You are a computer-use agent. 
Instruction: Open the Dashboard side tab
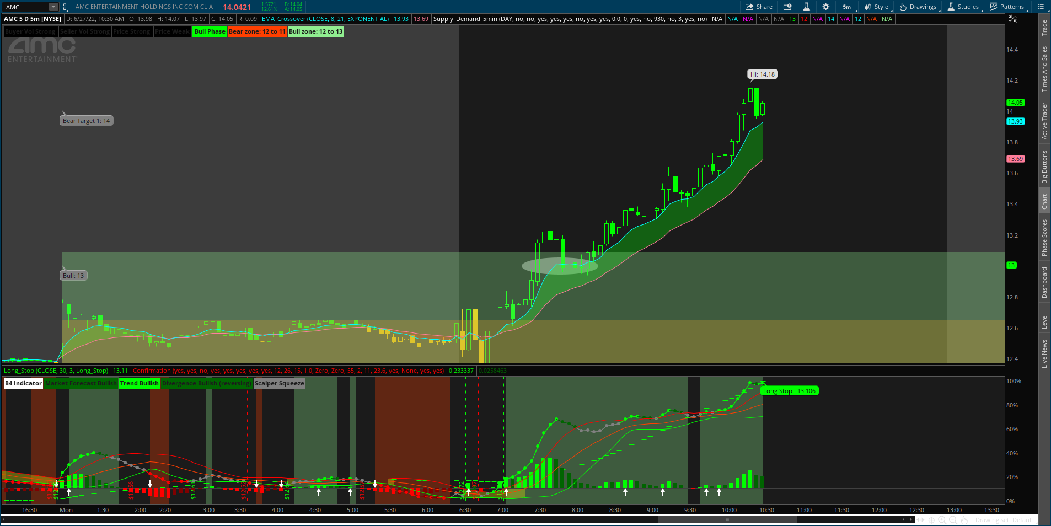coord(1044,283)
